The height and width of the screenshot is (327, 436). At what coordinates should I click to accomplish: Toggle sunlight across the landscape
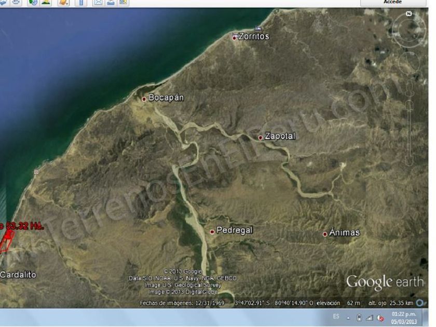[x=46, y=2]
